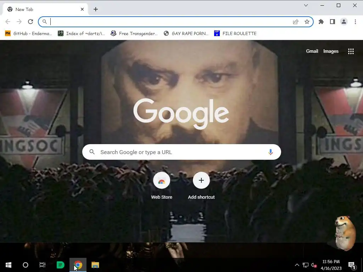Open the Action Center notifications icon
Image resolution: width=363 pixels, height=272 pixels.
coord(352,265)
